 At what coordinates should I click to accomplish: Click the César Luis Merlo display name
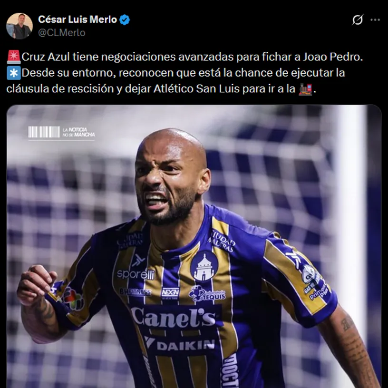[x=78, y=19]
